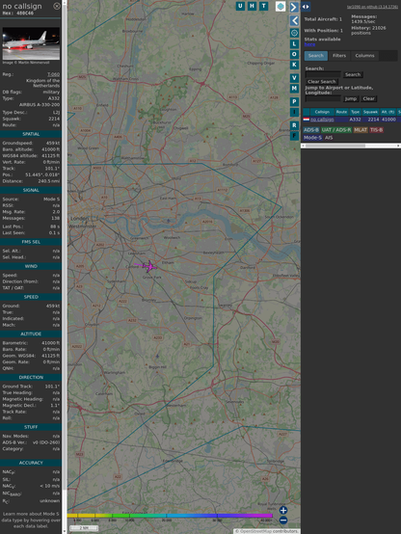Click the Jump button
This screenshot has height=534, width=401.
[351, 98]
